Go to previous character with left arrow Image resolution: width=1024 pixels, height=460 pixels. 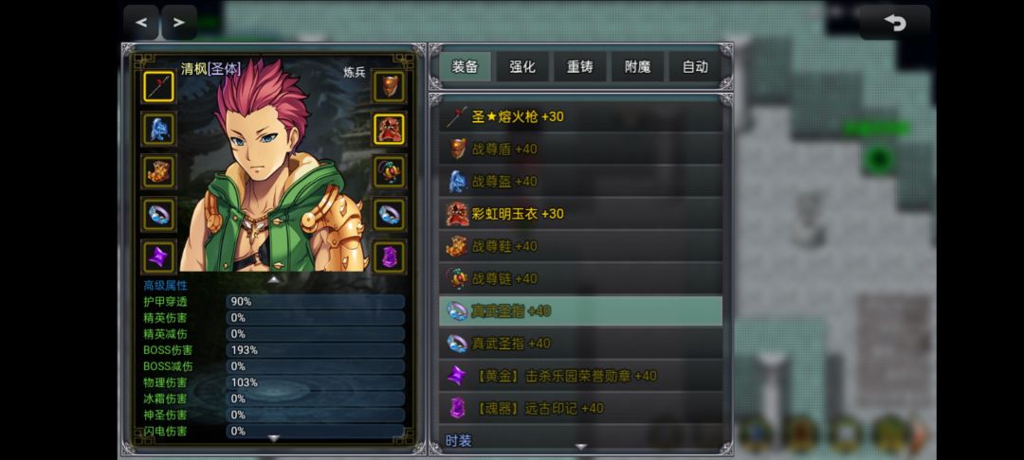point(141,22)
